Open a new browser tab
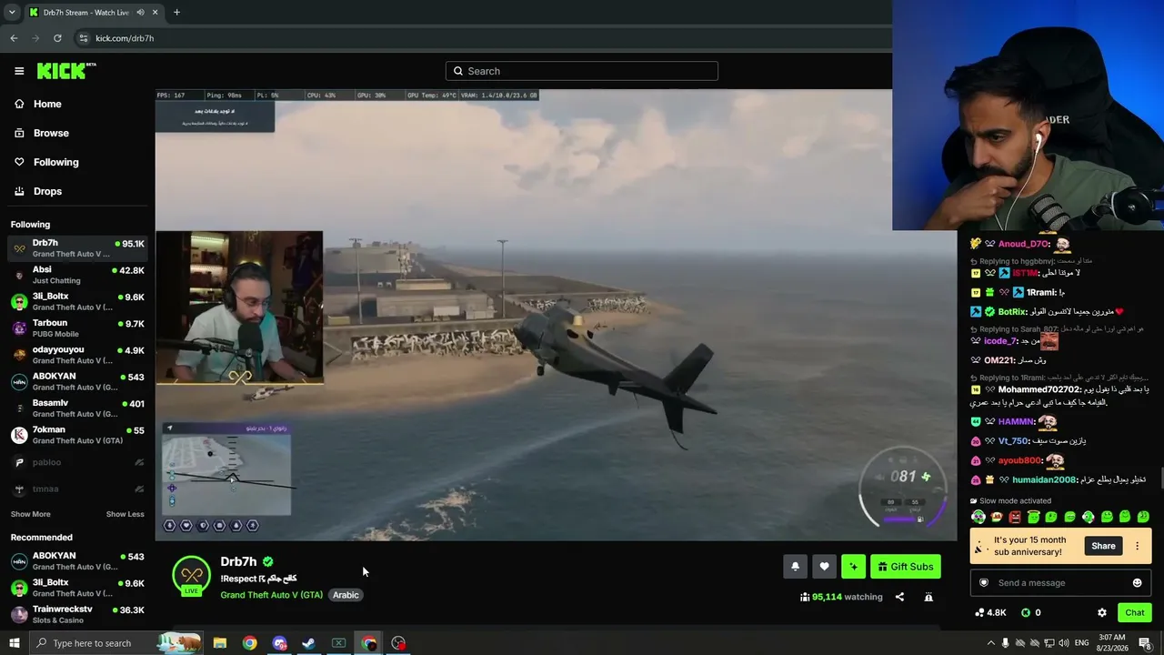Viewport: 1164px width, 655px height. pyautogui.click(x=176, y=12)
